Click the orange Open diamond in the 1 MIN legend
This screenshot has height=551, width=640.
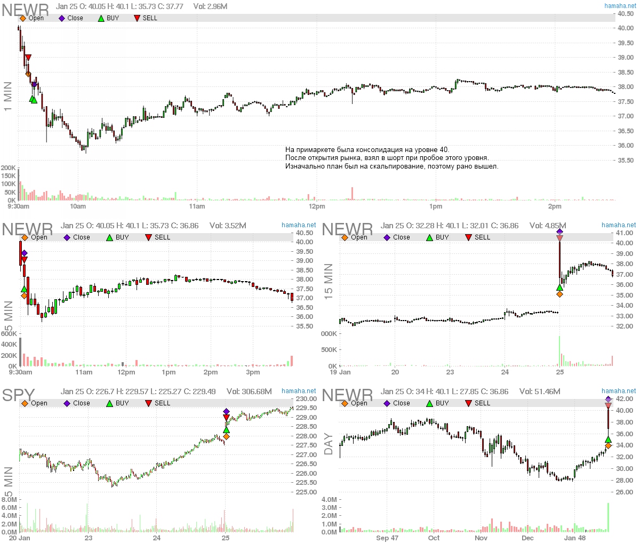22,18
